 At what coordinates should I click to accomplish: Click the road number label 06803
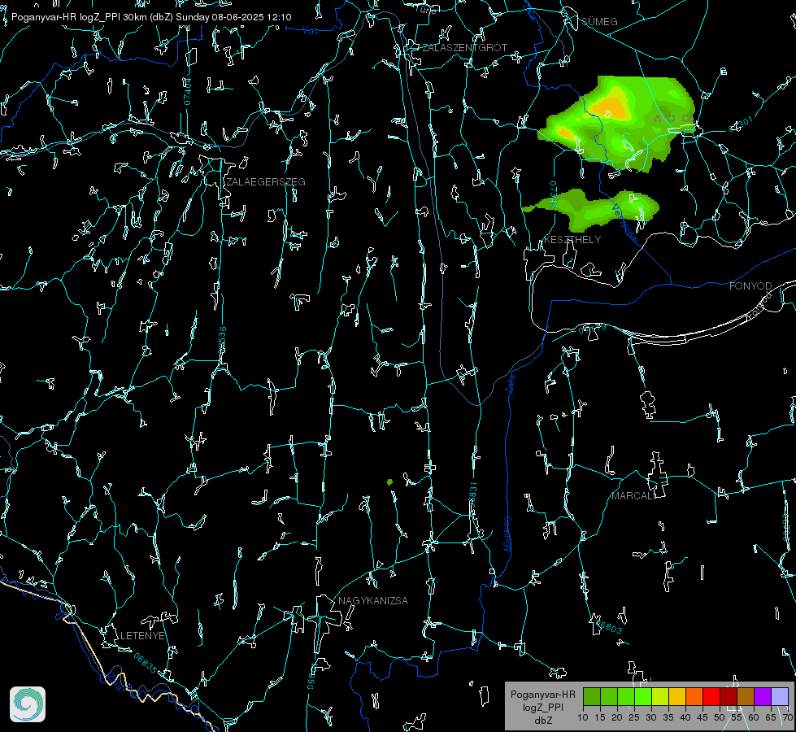(608, 627)
